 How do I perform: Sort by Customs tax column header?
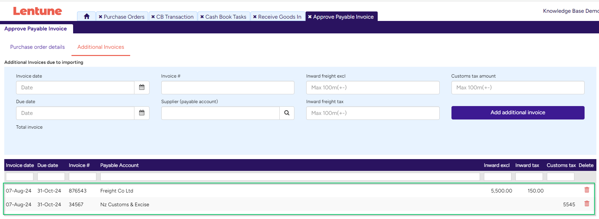(x=561, y=165)
